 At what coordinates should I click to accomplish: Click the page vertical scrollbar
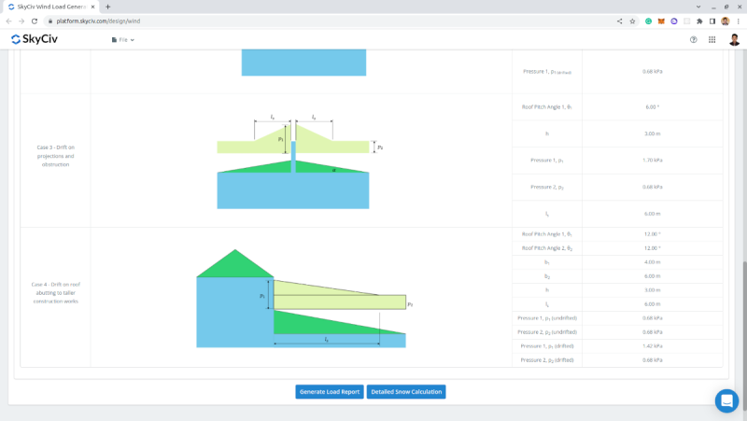coord(743,317)
